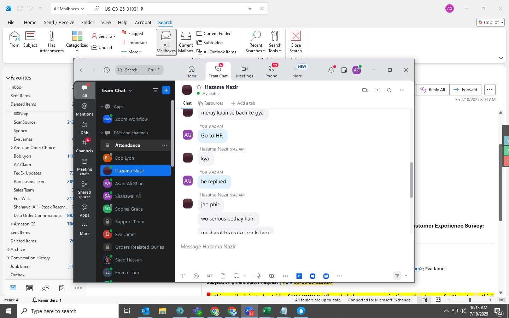This screenshot has width=509, height=318.
Task: Record an audio message
Action: tap(259, 276)
